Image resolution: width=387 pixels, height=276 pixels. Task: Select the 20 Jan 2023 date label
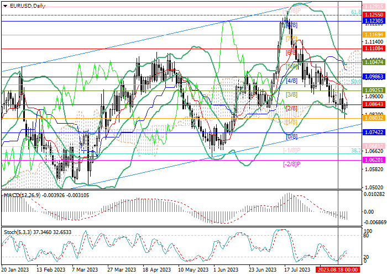click(x=15, y=270)
